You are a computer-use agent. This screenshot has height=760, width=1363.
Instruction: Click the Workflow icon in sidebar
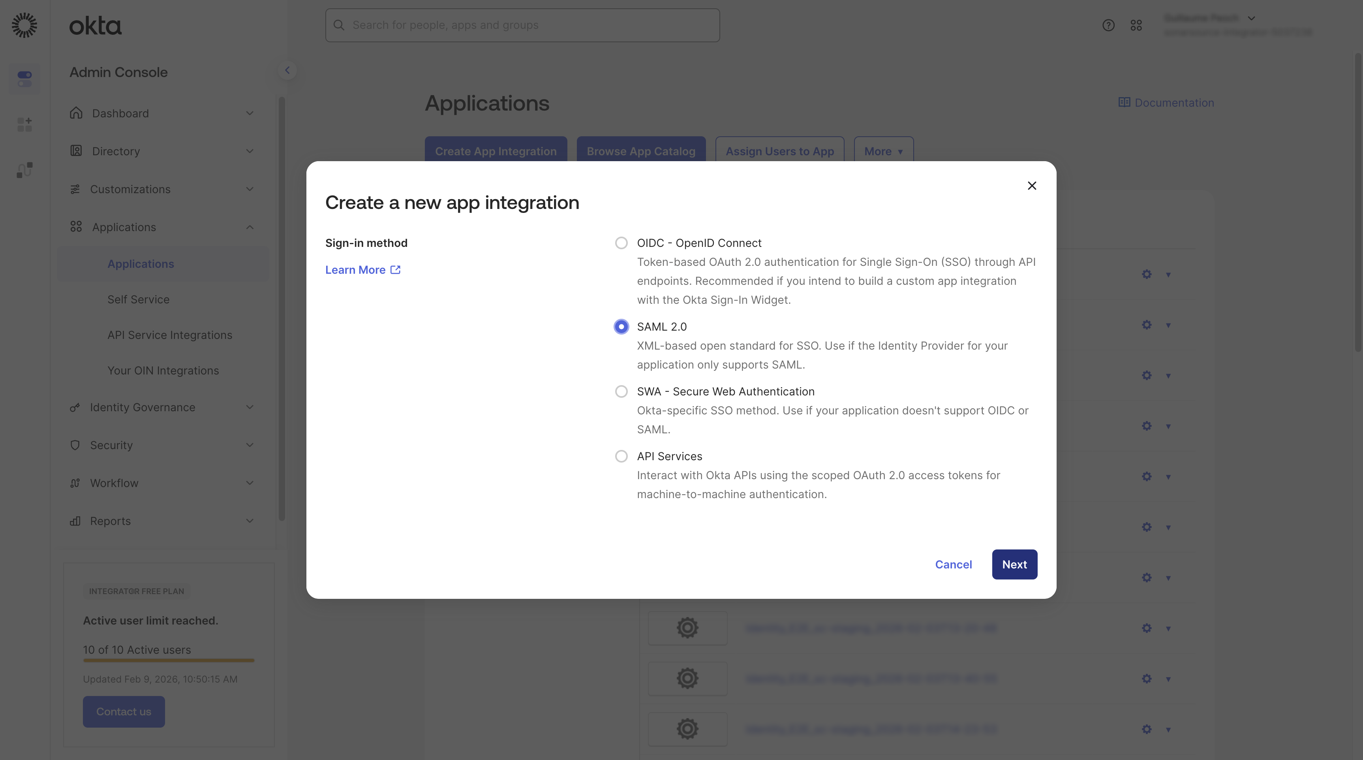pos(75,483)
